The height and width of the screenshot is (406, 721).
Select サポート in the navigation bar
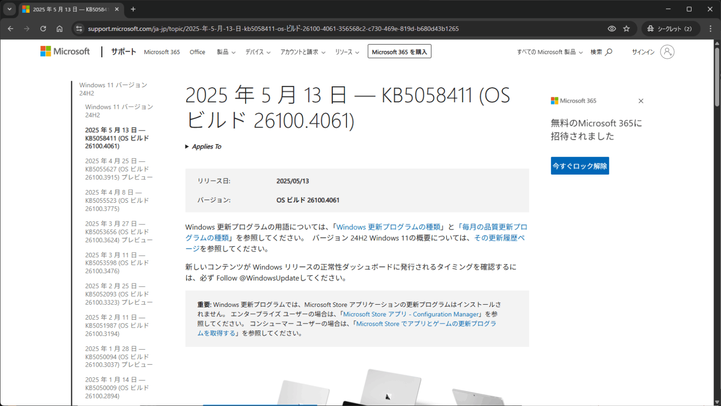click(x=123, y=52)
